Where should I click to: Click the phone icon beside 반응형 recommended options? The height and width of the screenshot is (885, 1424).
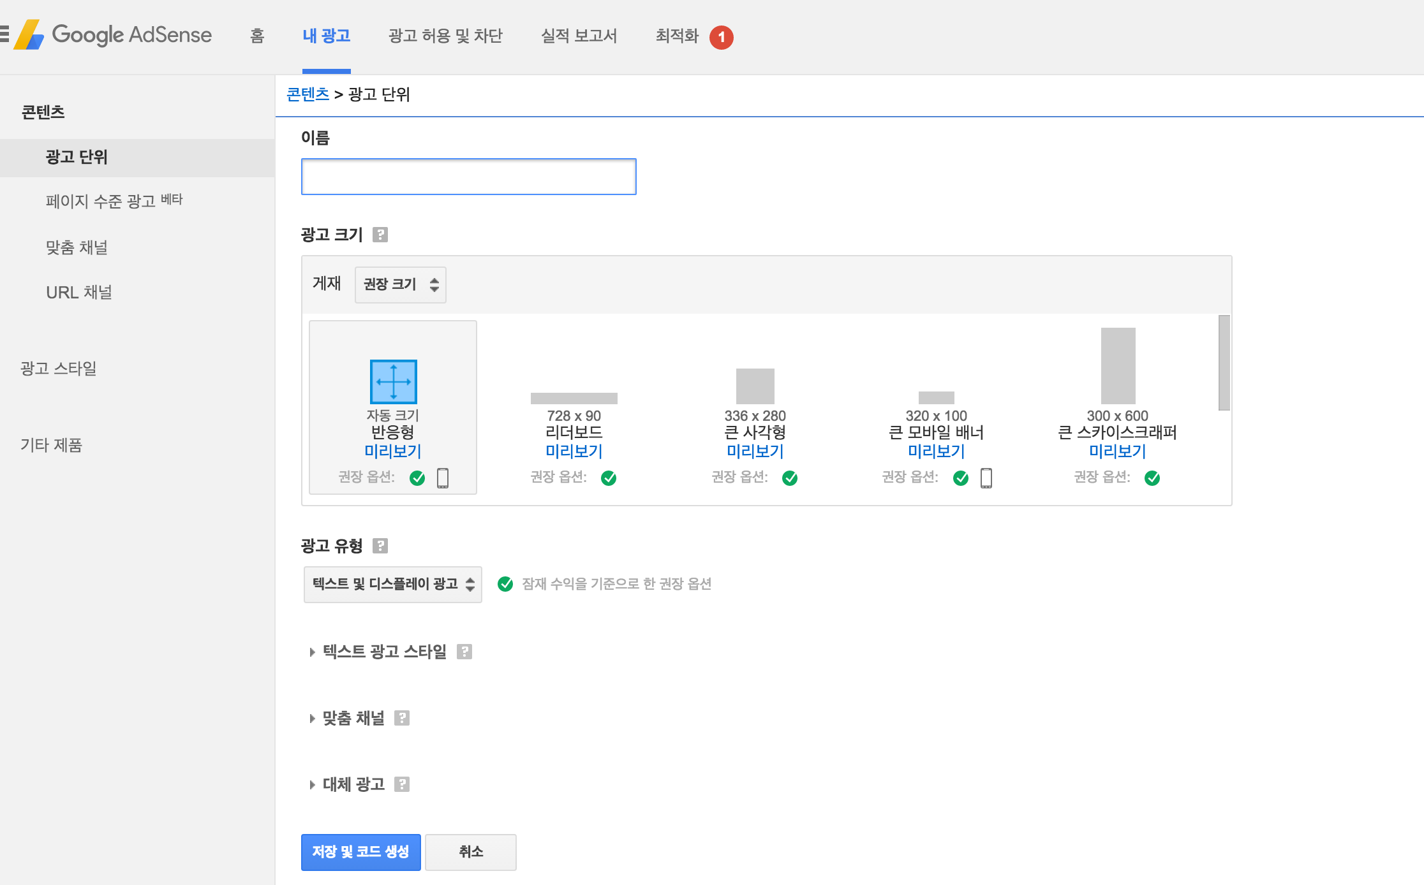tap(444, 478)
